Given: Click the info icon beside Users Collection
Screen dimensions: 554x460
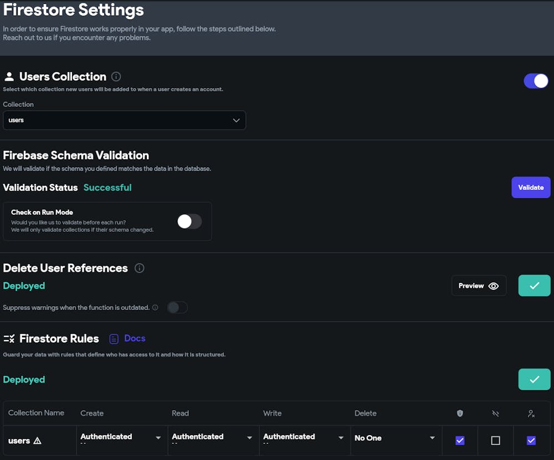Looking at the screenshot, I should pos(116,76).
